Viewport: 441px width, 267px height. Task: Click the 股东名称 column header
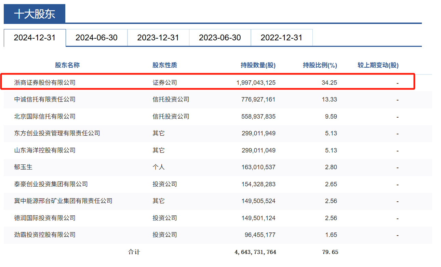[x=67, y=65]
